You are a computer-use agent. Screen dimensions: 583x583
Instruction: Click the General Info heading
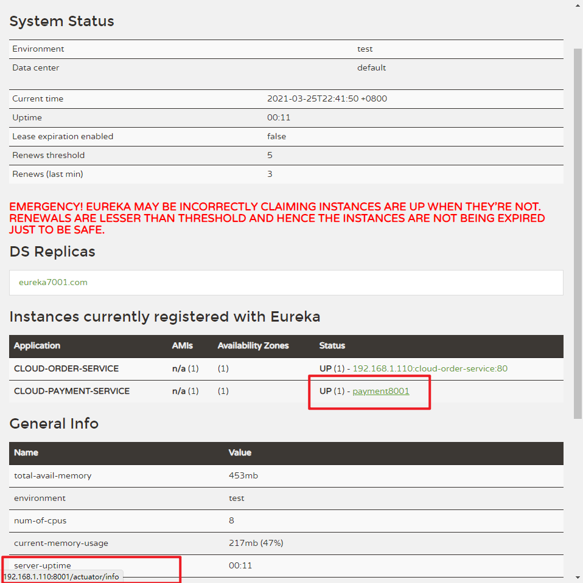(54, 424)
